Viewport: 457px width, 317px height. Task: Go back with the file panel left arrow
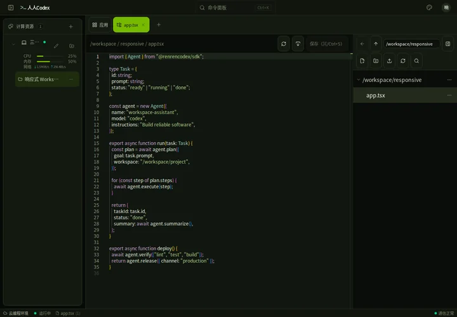click(x=362, y=44)
